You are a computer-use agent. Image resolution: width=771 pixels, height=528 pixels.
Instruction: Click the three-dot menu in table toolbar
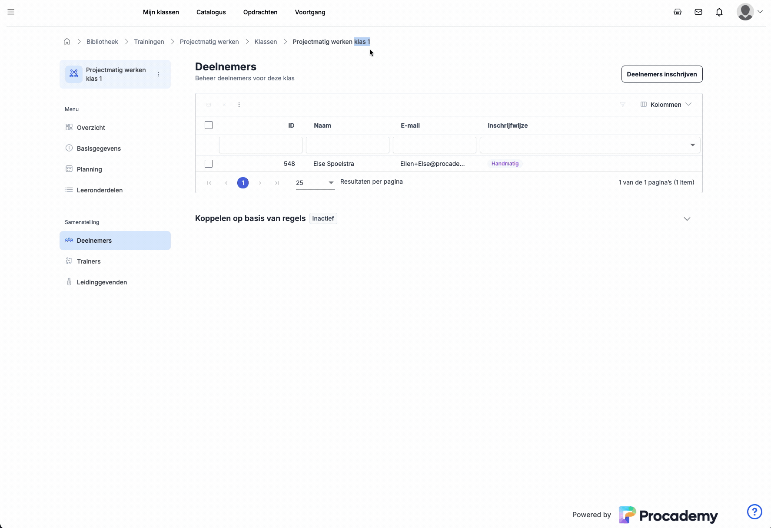pos(239,105)
